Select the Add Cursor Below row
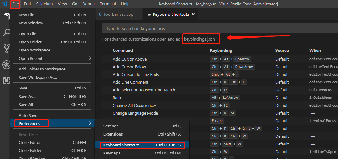 (x=220, y=67)
